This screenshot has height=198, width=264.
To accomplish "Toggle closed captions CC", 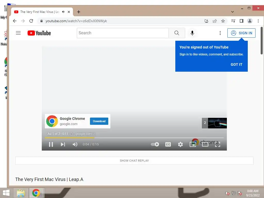I will [x=168, y=144].
